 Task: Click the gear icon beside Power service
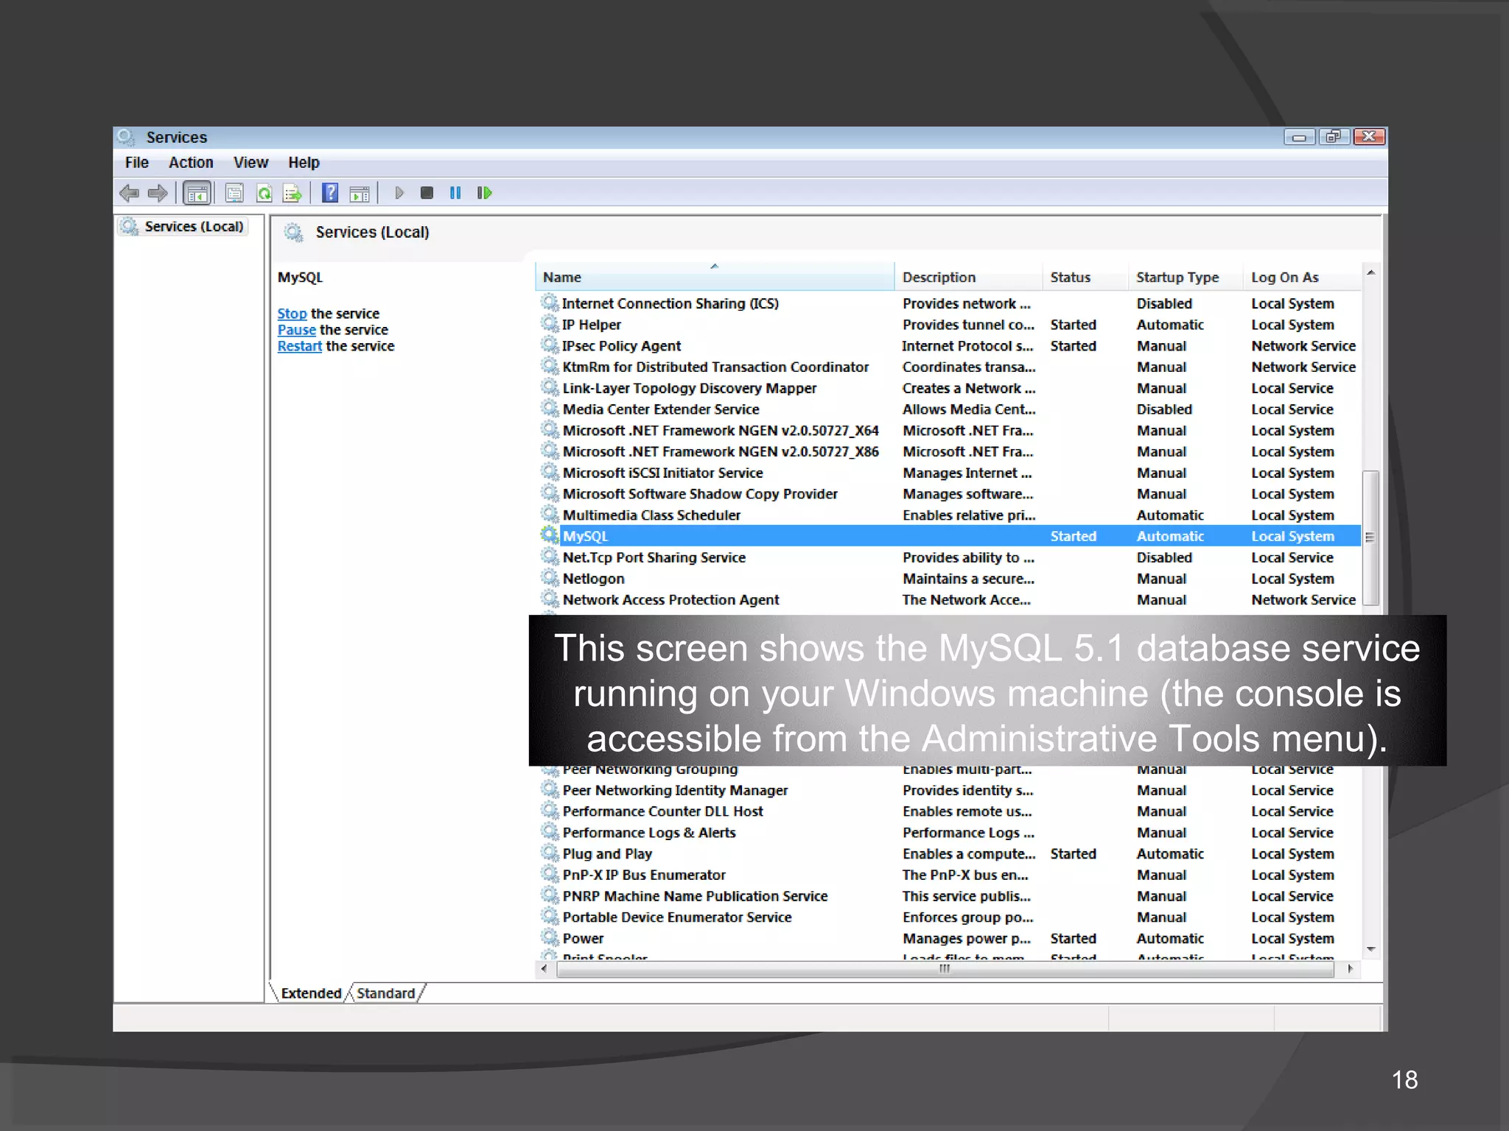tap(550, 938)
